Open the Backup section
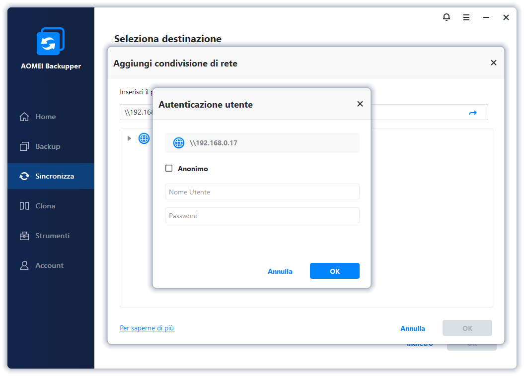This screenshot has height=376, width=524. tap(47, 146)
